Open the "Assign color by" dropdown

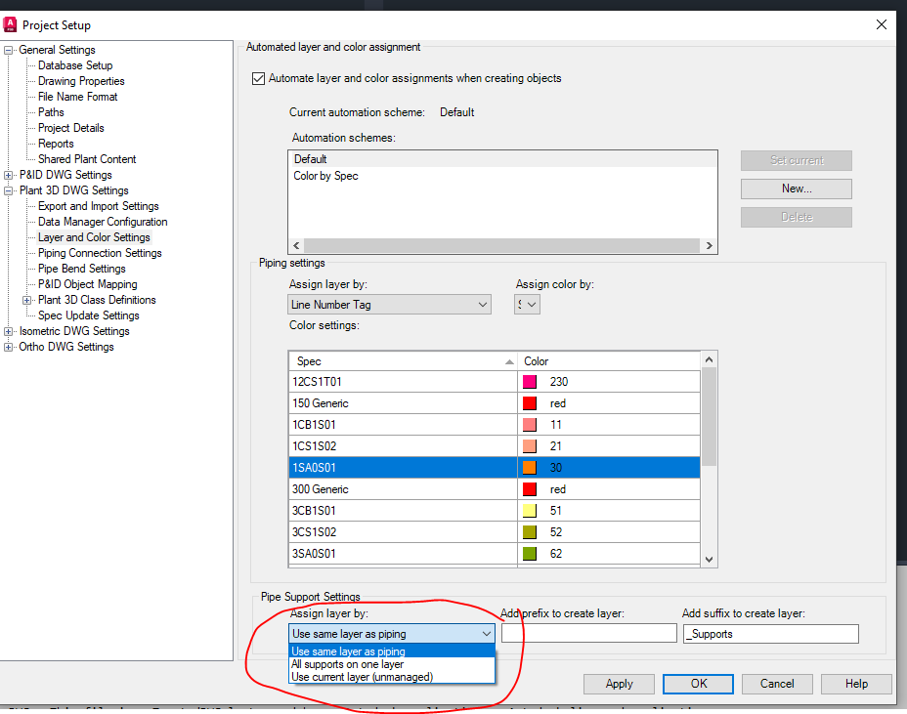[x=533, y=304]
